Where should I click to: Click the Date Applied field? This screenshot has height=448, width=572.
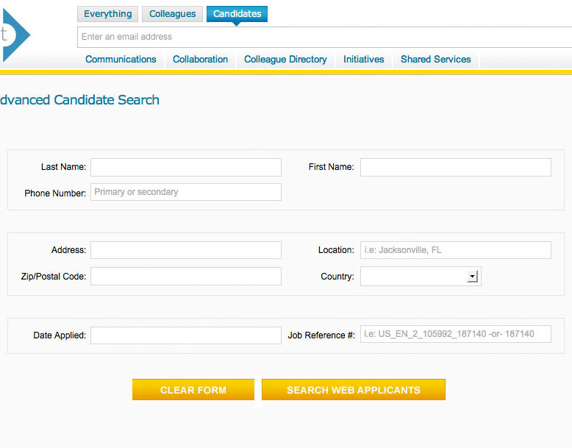click(186, 335)
